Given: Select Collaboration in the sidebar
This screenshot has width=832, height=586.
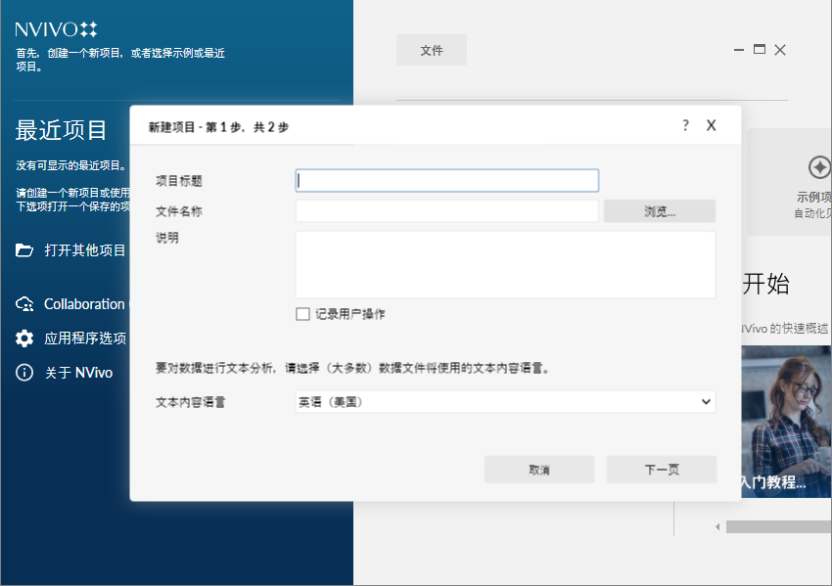Looking at the screenshot, I should (84, 304).
